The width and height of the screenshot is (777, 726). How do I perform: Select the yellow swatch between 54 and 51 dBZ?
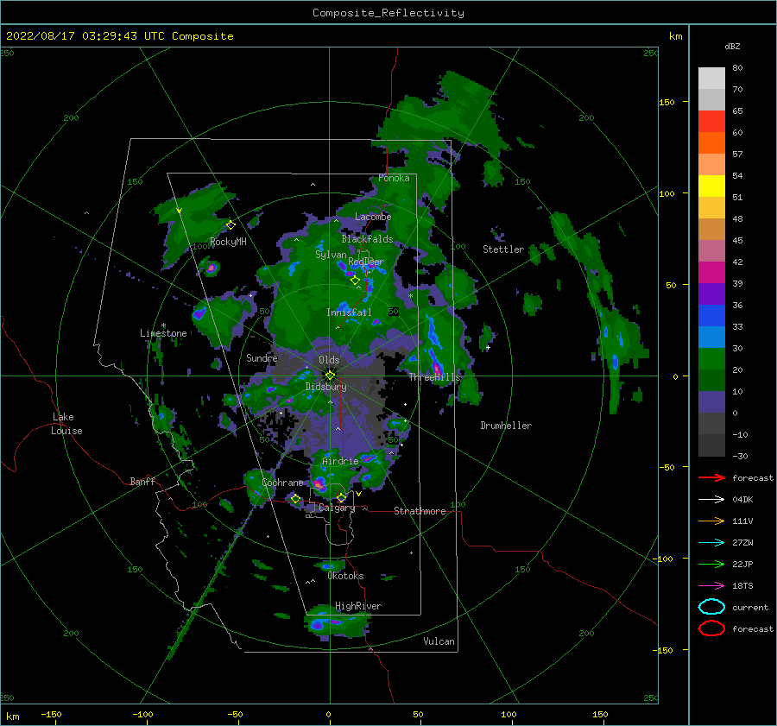(x=711, y=186)
